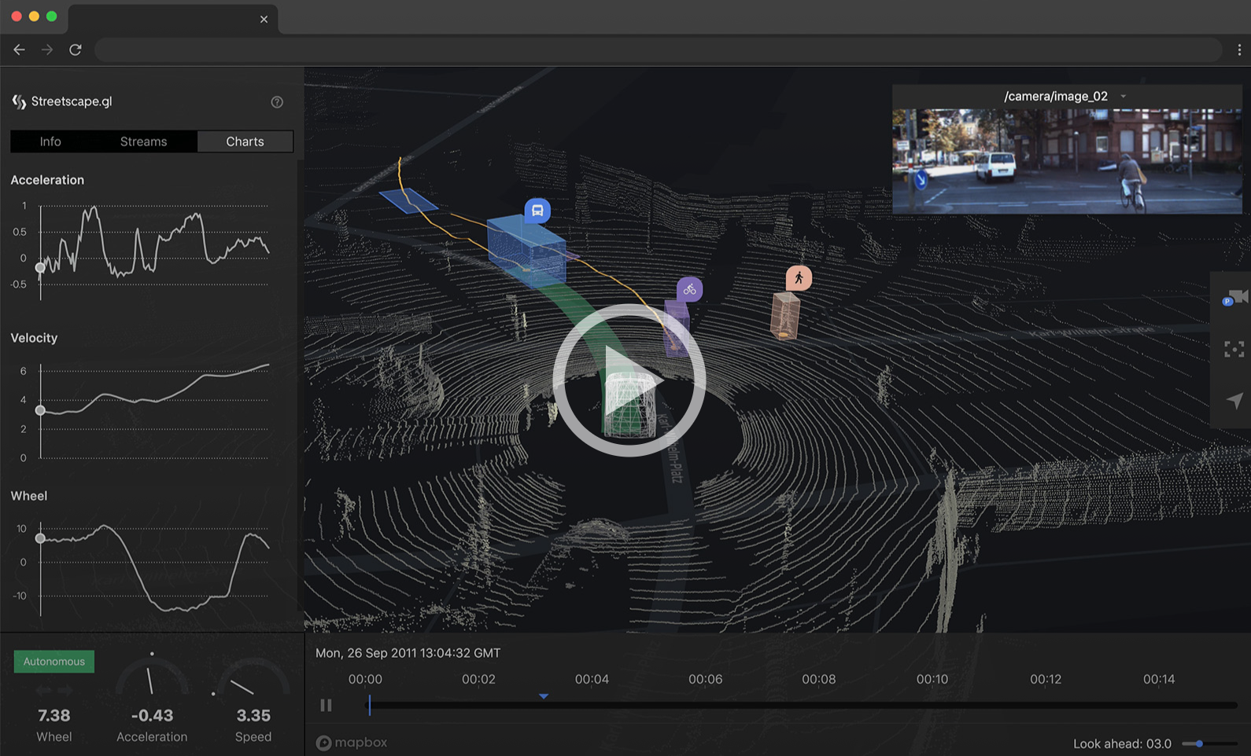Click the Autonomous status badge

point(54,662)
